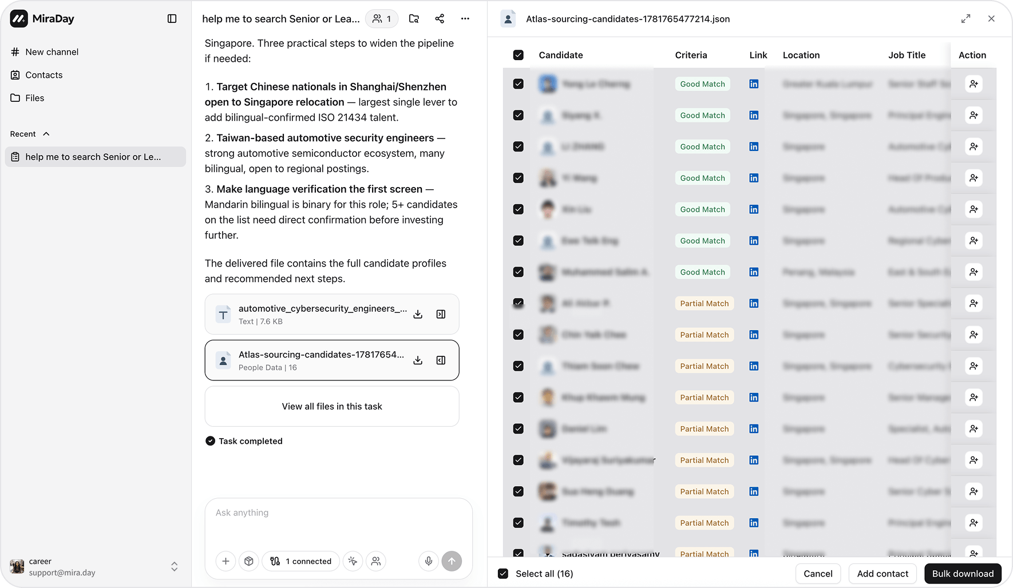Expand the file preview to fullscreen
The height and width of the screenshot is (588, 1013).
(x=966, y=19)
